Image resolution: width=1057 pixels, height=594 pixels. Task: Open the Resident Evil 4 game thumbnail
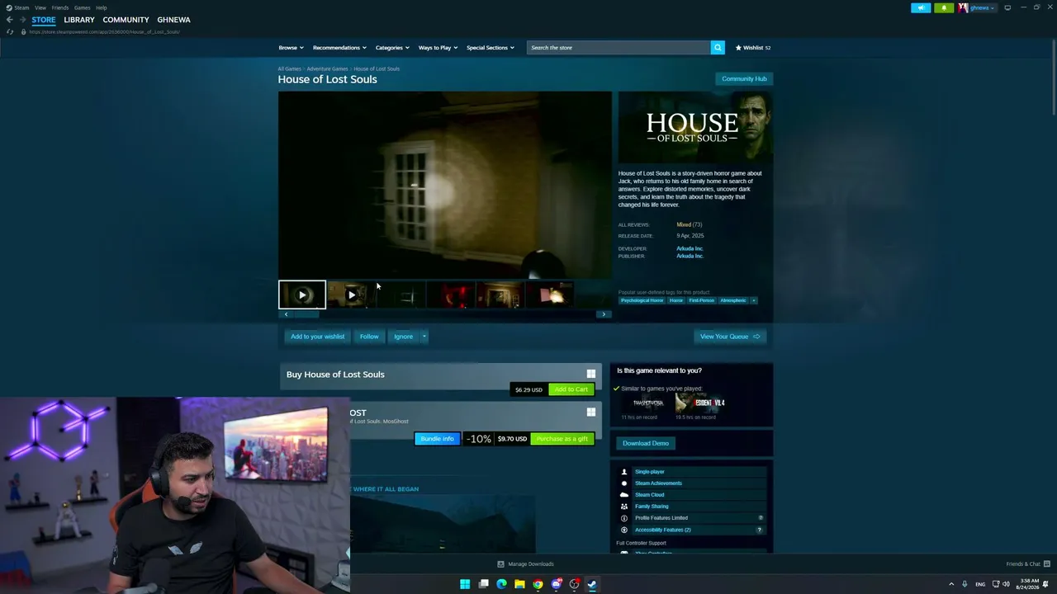click(700, 403)
